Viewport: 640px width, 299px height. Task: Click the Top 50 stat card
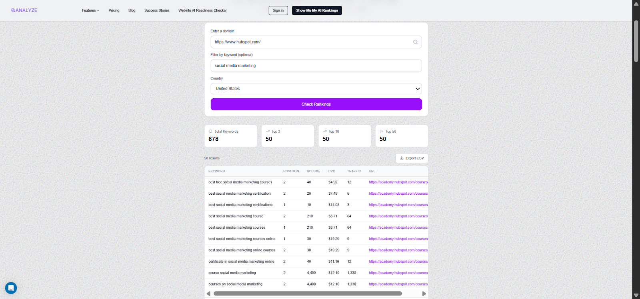pos(402,136)
